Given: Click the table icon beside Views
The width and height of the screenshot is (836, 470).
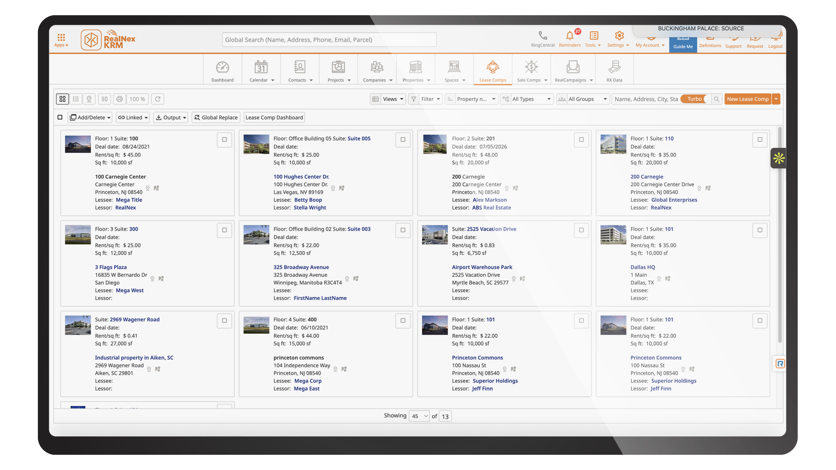Looking at the screenshot, I should [375, 99].
